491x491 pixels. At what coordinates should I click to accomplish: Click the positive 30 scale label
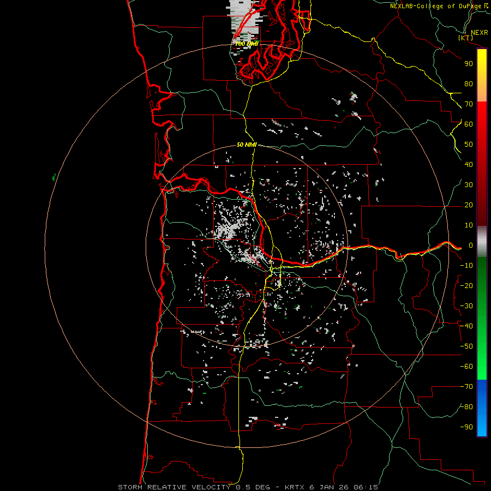[469, 185]
